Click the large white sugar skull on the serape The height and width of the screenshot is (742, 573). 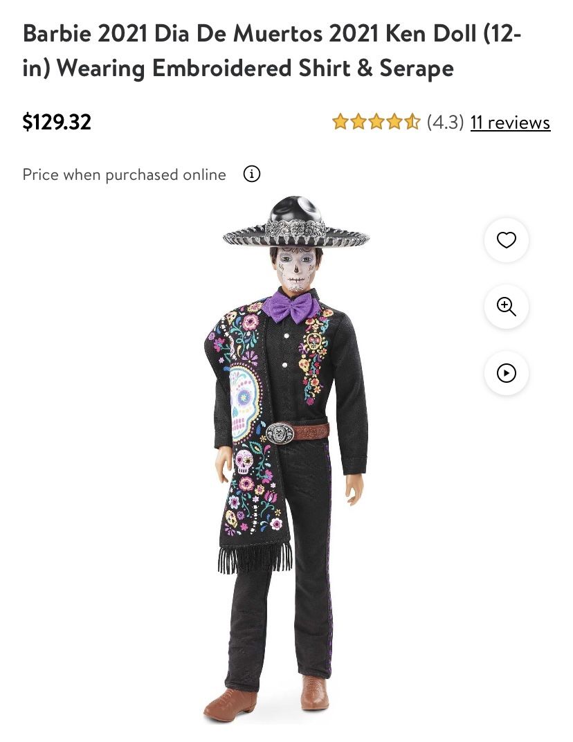click(x=244, y=400)
